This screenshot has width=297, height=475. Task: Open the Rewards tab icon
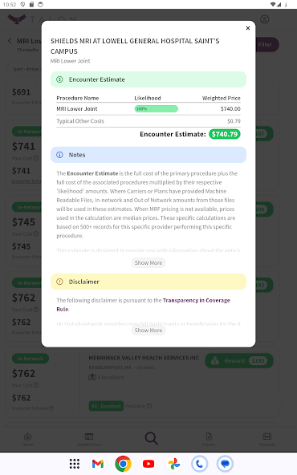[x=267, y=436]
